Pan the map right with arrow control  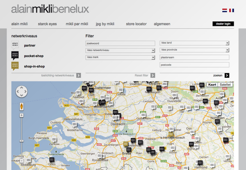[x=25, y=91]
